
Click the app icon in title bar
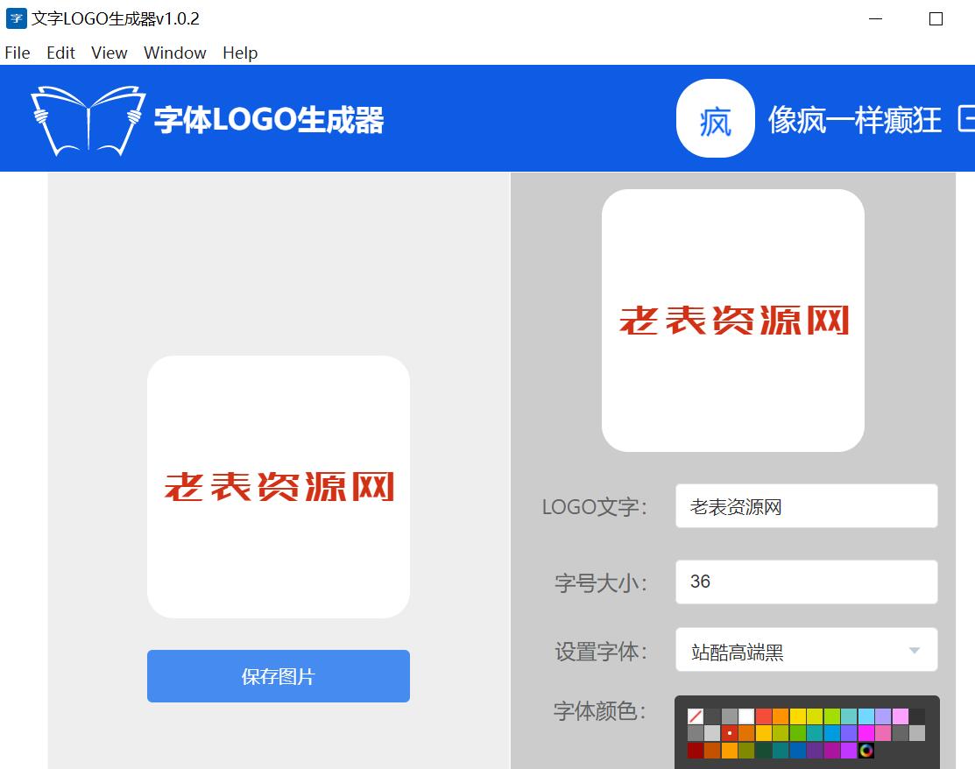pos(16,18)
